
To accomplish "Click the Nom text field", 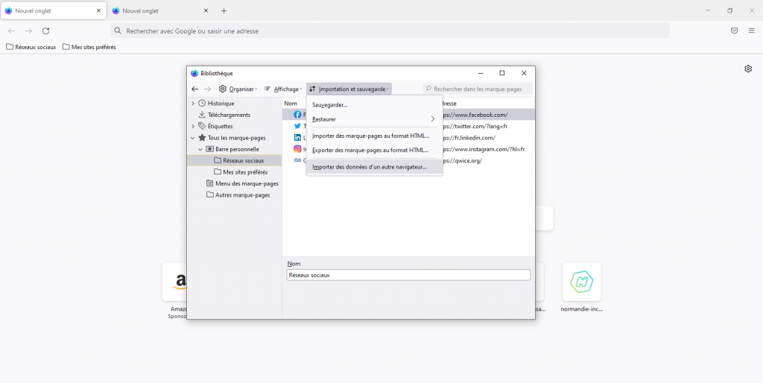I will click(408, 275).
